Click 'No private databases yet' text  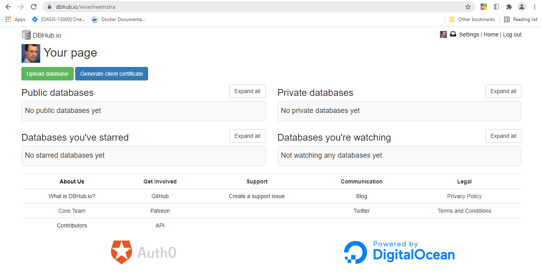(320, 111)
